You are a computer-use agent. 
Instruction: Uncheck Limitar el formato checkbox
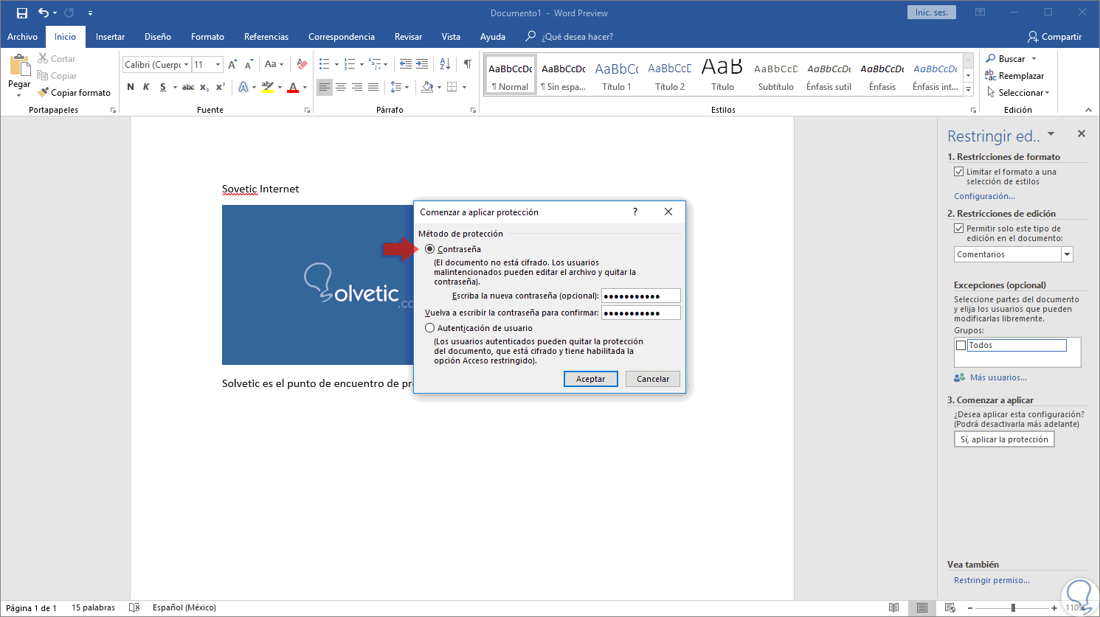point(959,172)
